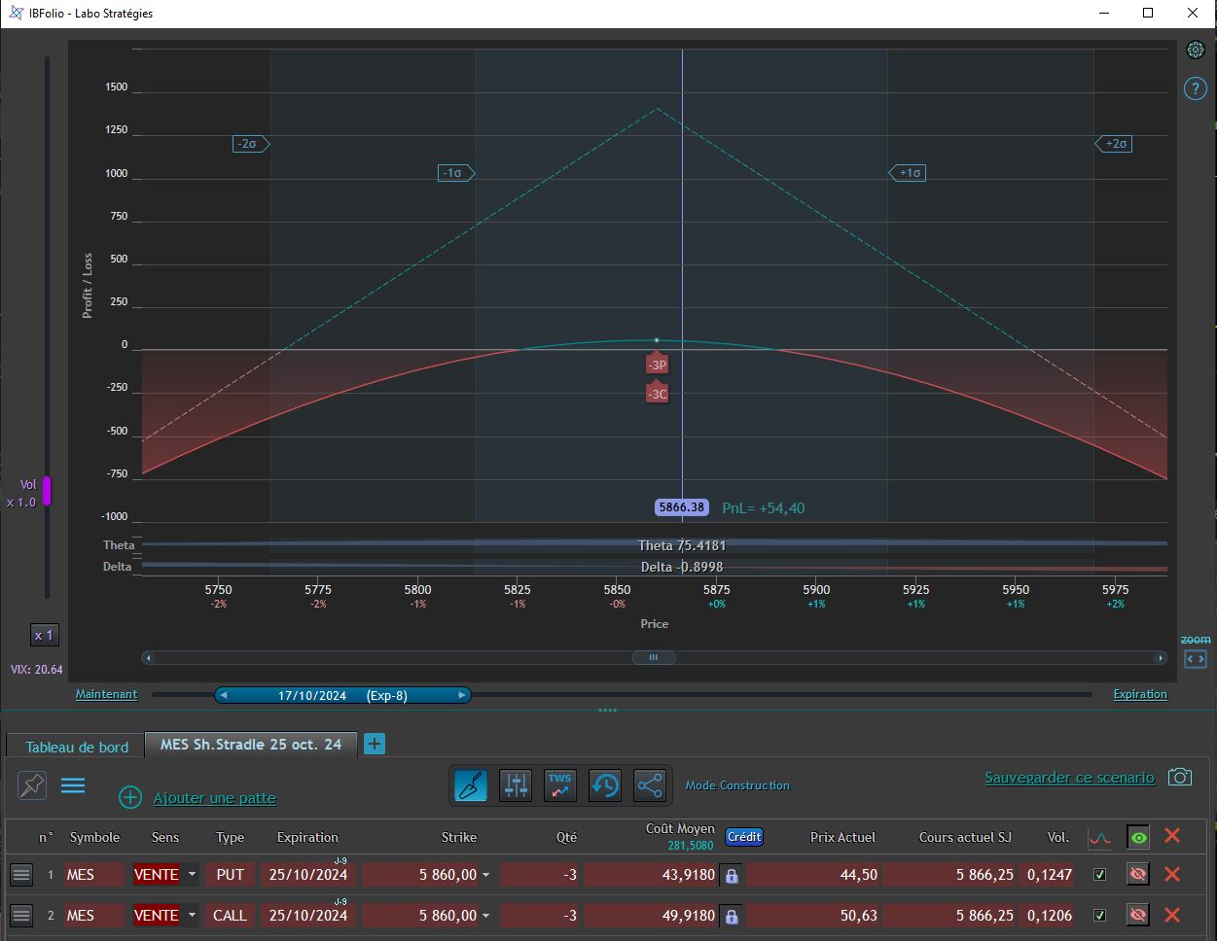Screen dimensions: 1217x941
Task: Expand the VENTE dropdown on the PUT row
Action: click(x=192, y=875)
